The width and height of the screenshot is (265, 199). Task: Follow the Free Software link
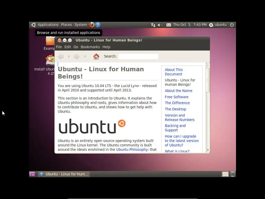(176, 97)
